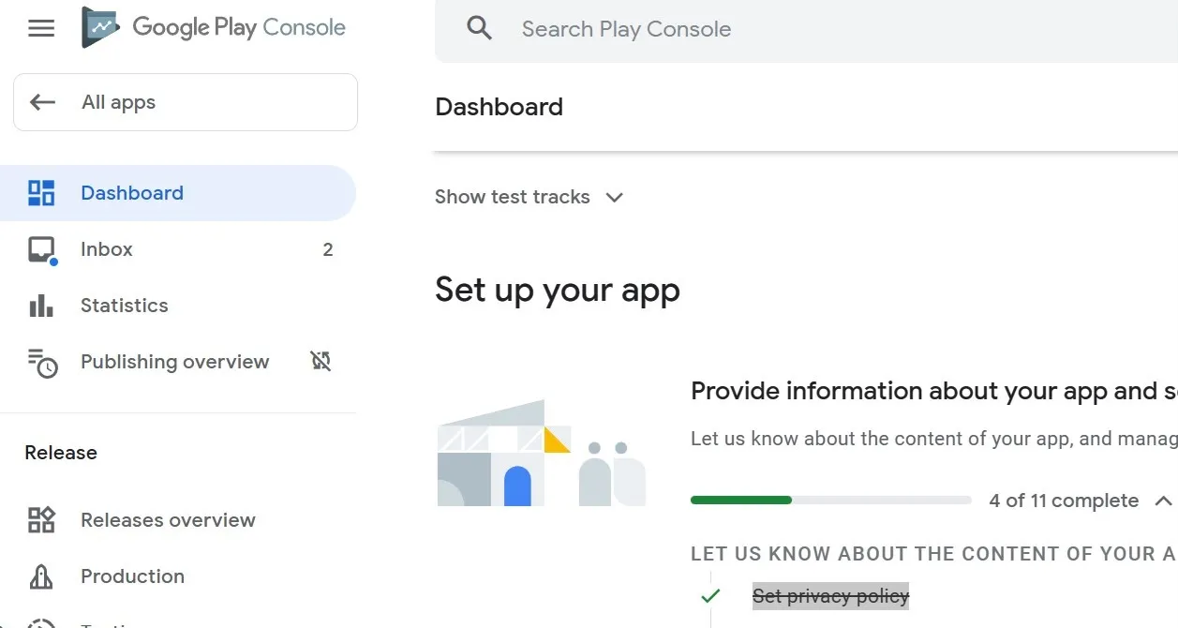This screenshot has width=1178, height=628.
Task: Click the Production rocket icon
Action: click(x=41, y=576)
